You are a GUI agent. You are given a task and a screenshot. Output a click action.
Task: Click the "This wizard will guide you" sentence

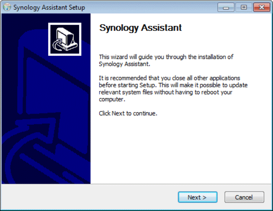pyautogui.click(x=166, y=57)
